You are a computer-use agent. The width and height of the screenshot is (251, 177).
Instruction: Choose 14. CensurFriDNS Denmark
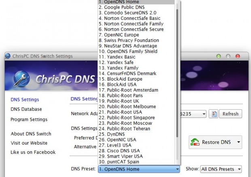[x=136, y=74]
